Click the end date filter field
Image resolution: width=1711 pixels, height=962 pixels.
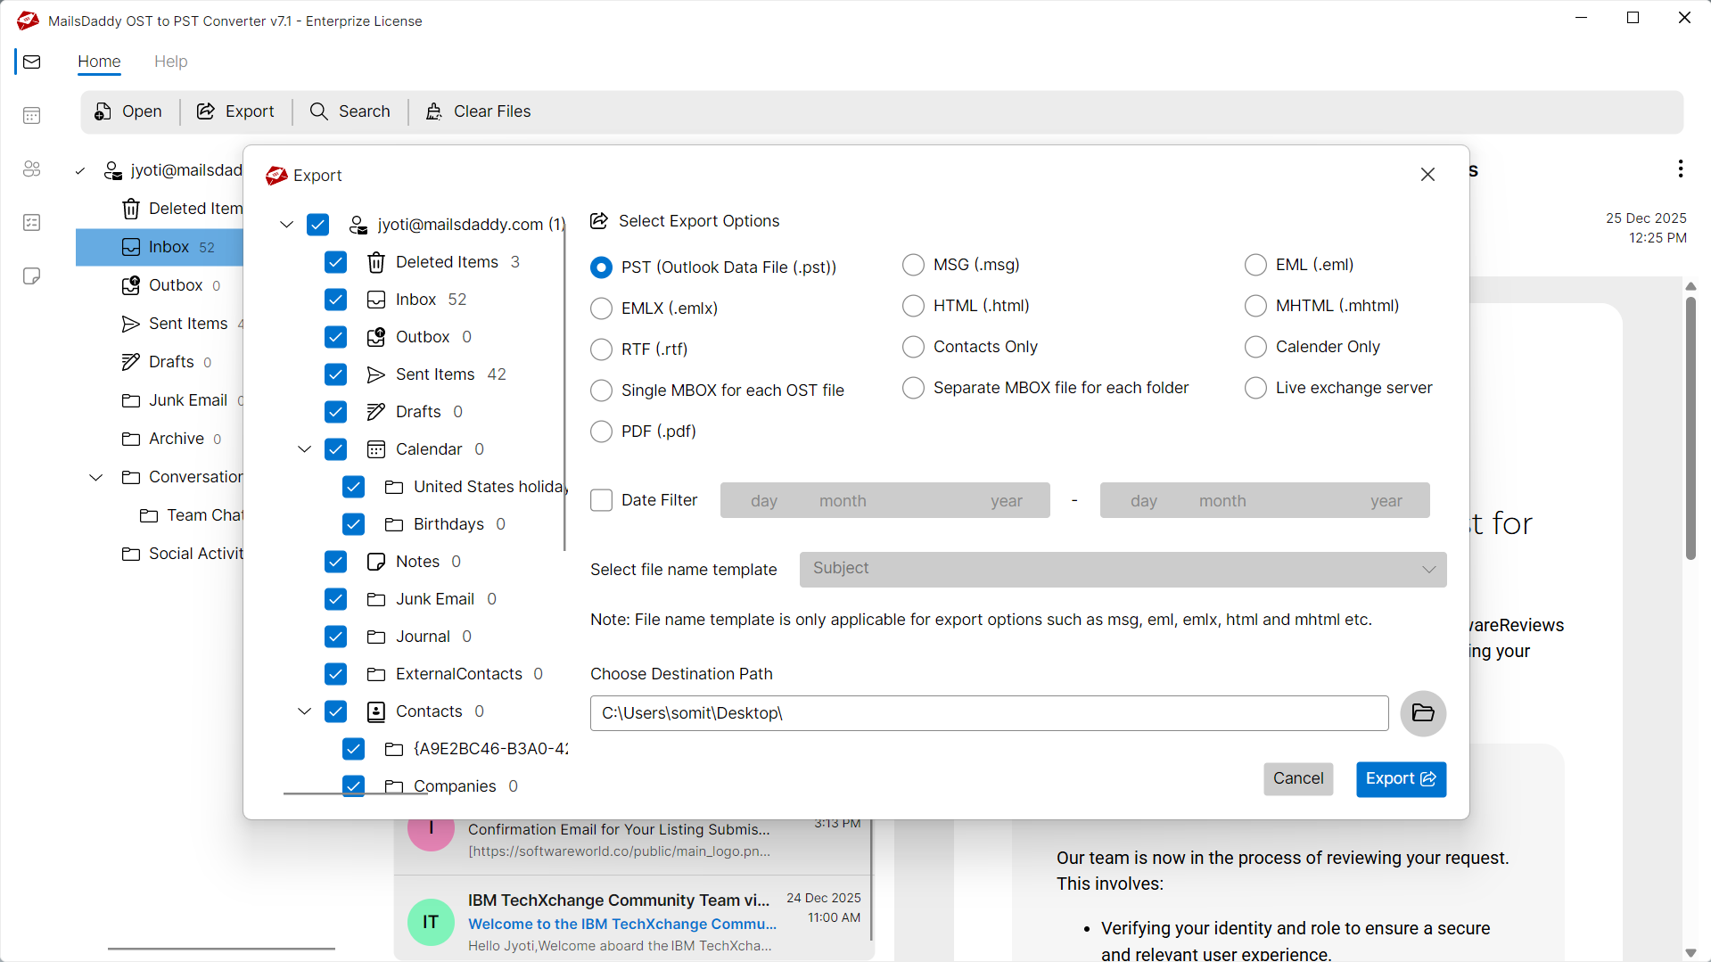[x=1264, y=500]
